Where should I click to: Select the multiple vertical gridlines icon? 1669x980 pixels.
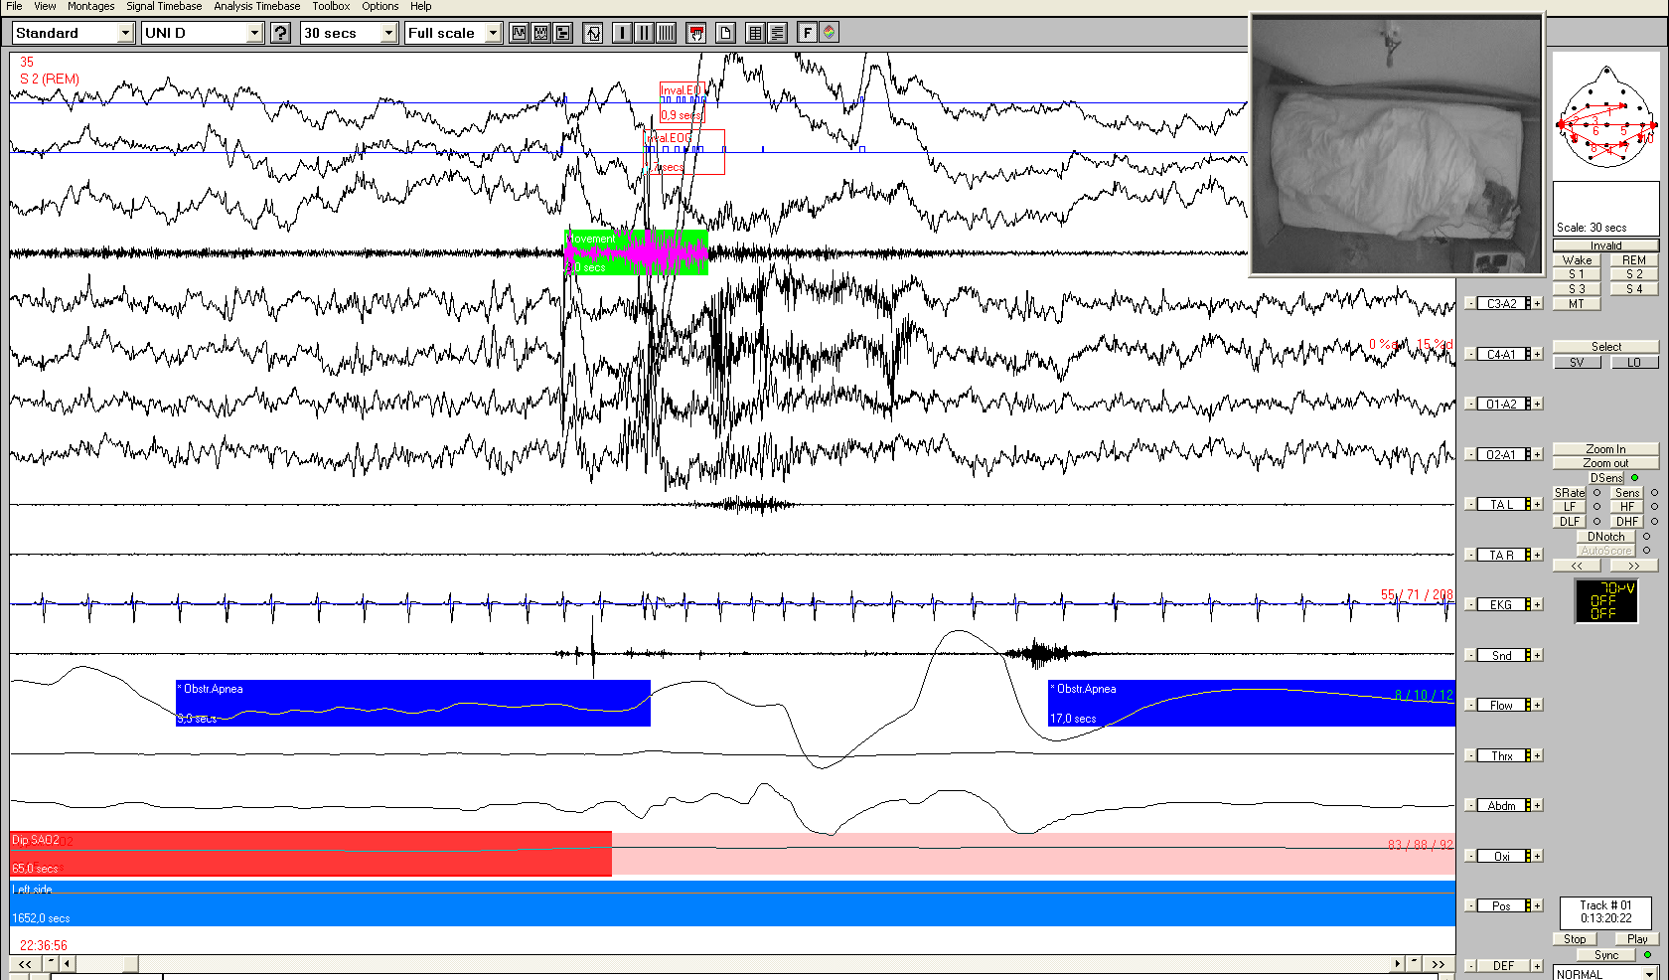click(666, 33)
